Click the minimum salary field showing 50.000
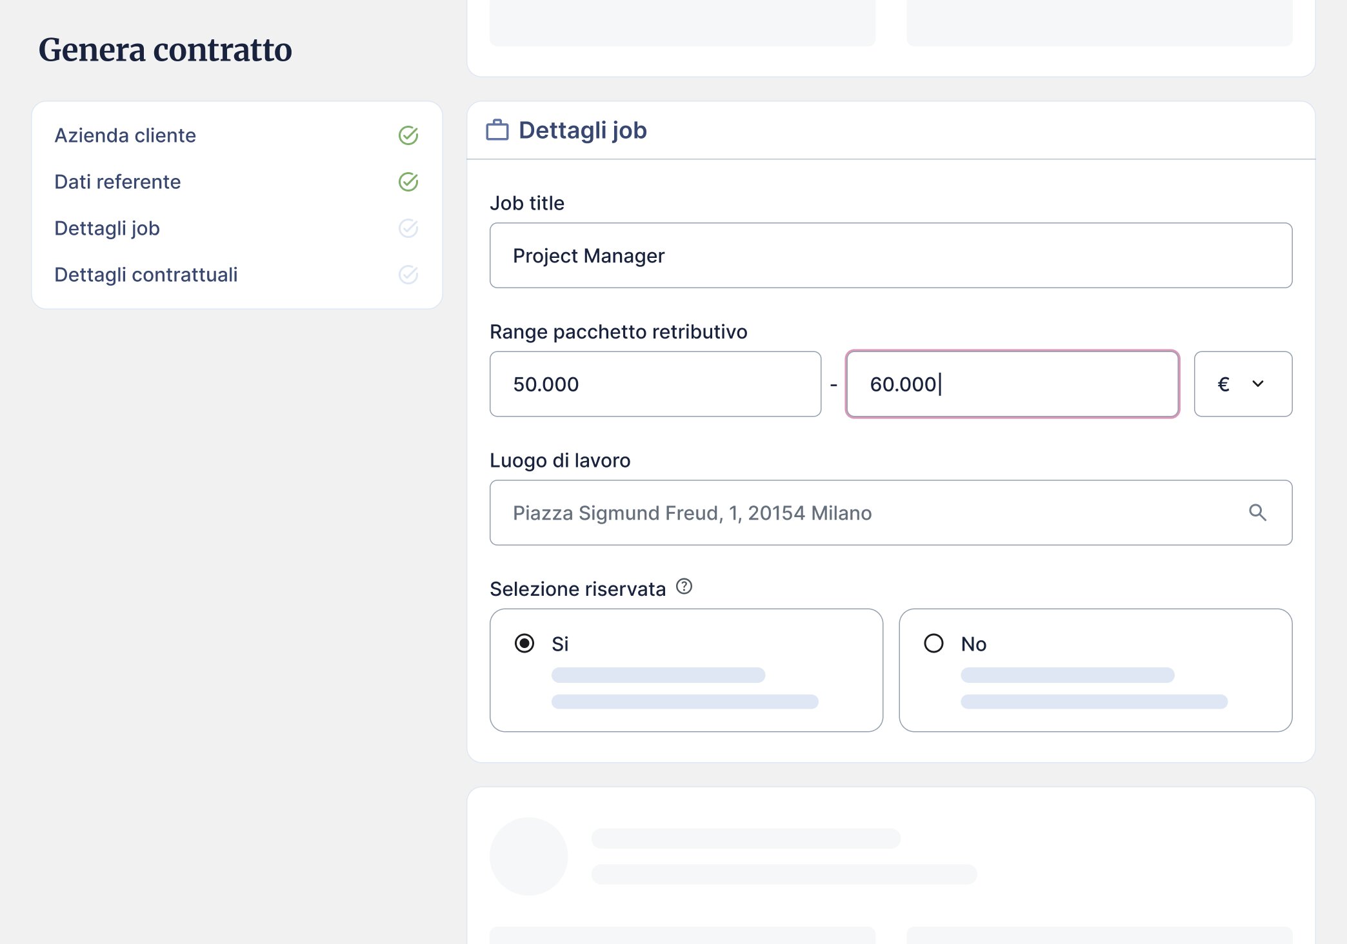Image resolution: width=1347 pixels, height=944 pixels. [x=655, y=384]
